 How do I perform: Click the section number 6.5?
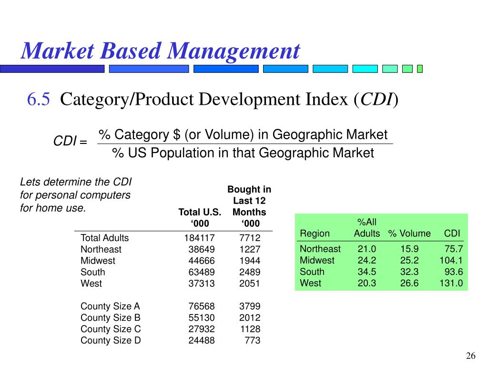pyautogui.click(x=38, y=100)
